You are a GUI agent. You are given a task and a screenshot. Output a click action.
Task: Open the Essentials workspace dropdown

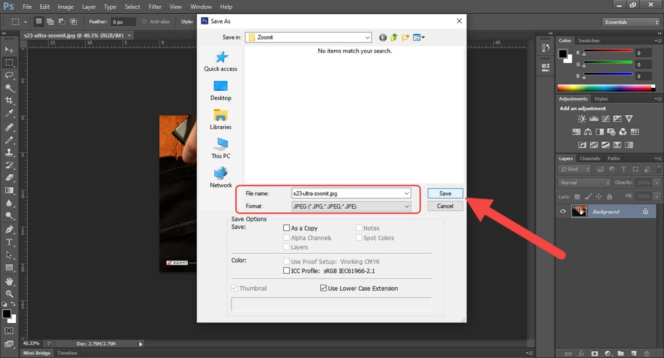pos(631,22)
